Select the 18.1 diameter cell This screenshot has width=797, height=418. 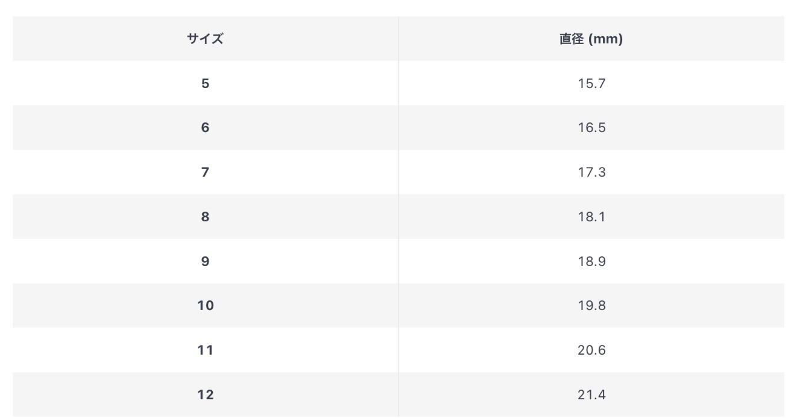coord(591,217)
